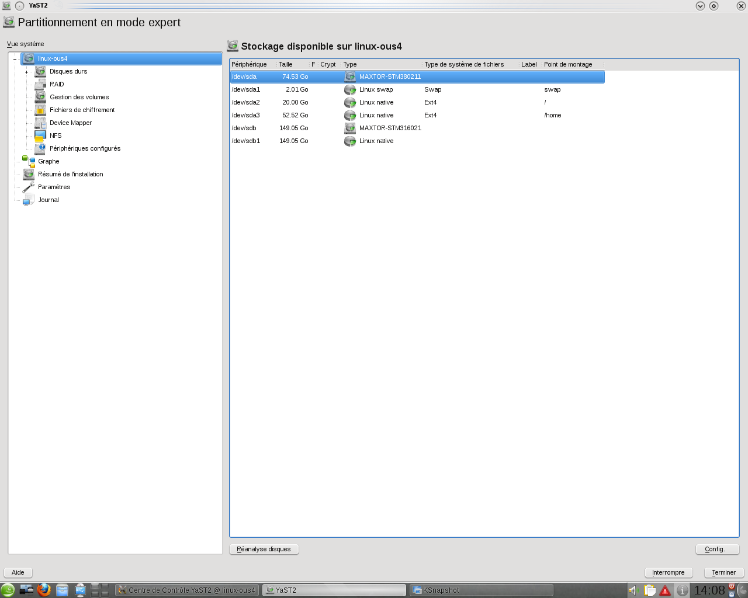Collapse the linux-ous4 tree node
Screen dimensions: 748x598
click(15, 59)
